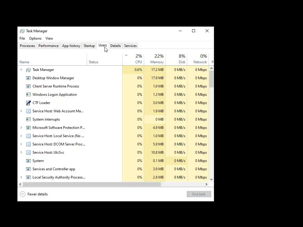Image resolution: width=303 pixels, height=227 pixels.
Task: Open the Options menu
Action: [35, 38]
